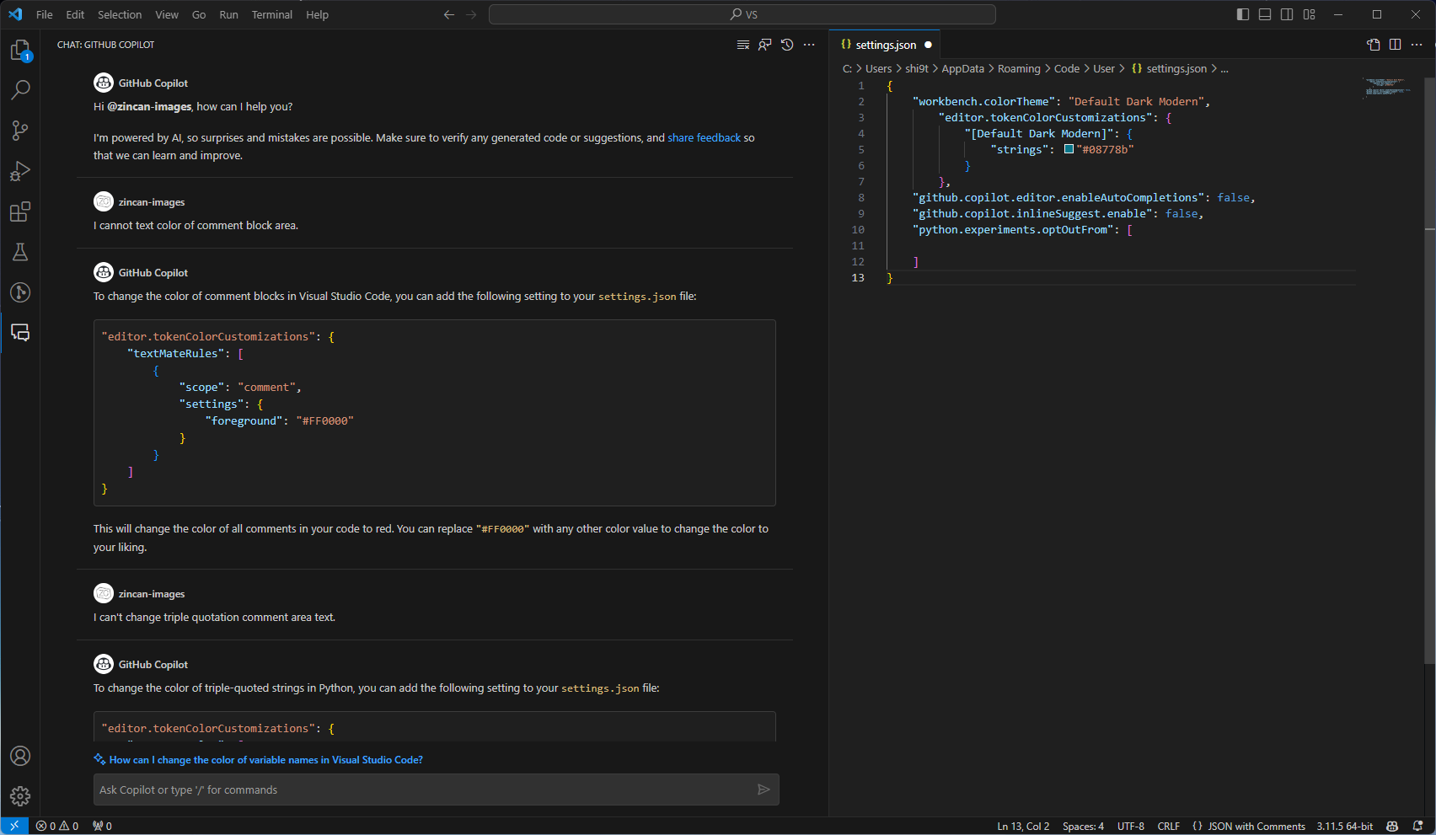
Task: Open the Extensions view
Action: tap(20, 212)
